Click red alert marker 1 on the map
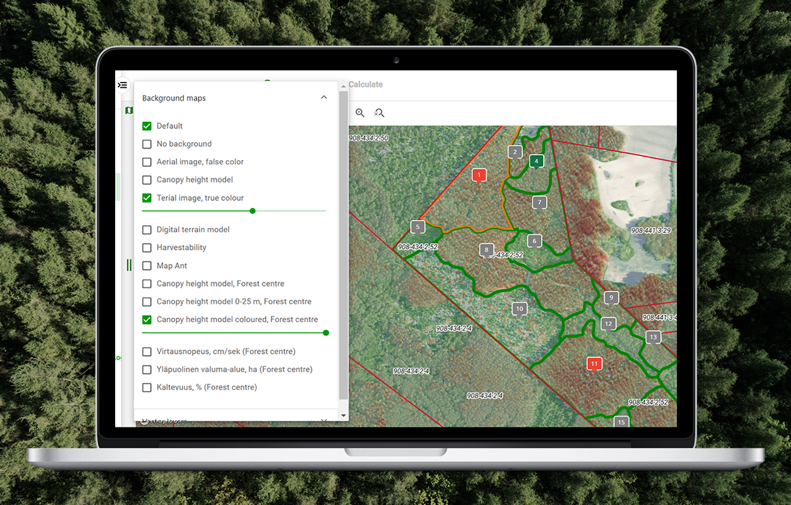The image size is (791, 505). [x=479, y=175]
